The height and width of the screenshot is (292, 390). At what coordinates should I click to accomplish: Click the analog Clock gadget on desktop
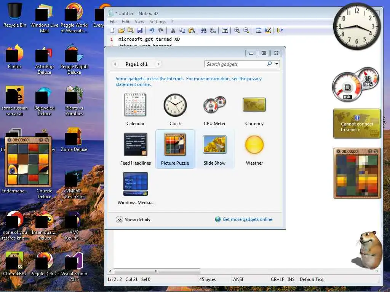pos(356,26)
